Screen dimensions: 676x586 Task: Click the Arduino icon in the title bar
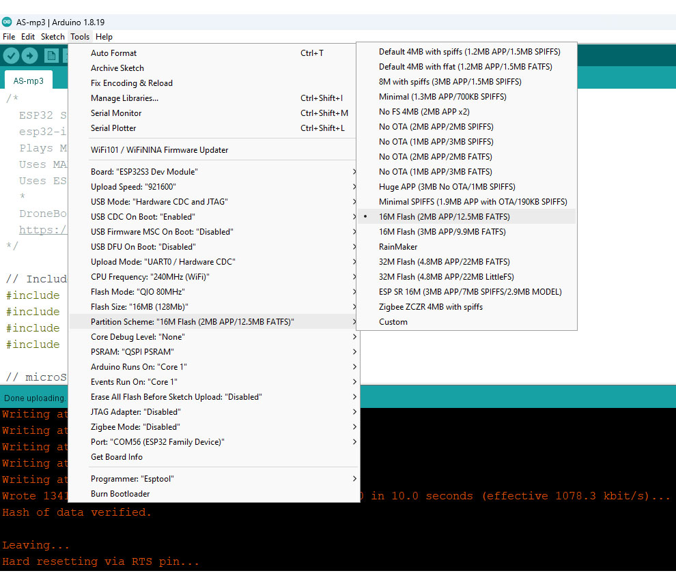[x=8, y=22]
